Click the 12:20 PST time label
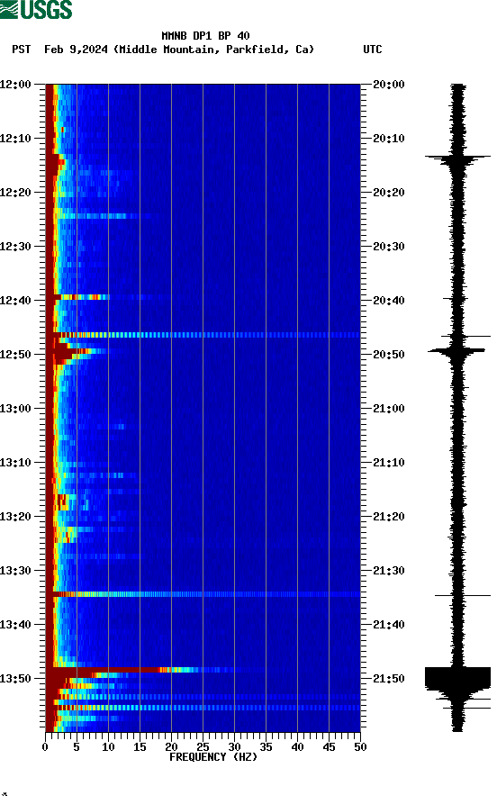Viewport: 497px width, 804px height. tap(16, 193)
